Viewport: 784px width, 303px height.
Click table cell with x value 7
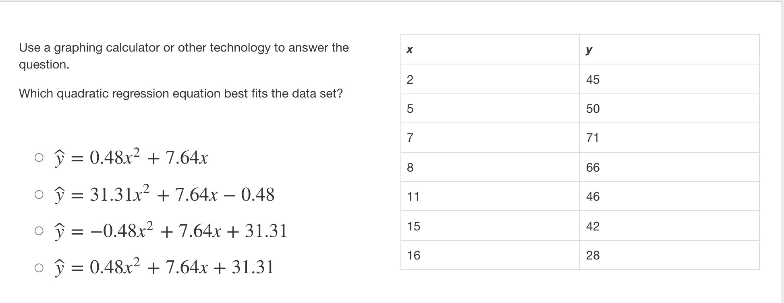click(x=490, y=138)
